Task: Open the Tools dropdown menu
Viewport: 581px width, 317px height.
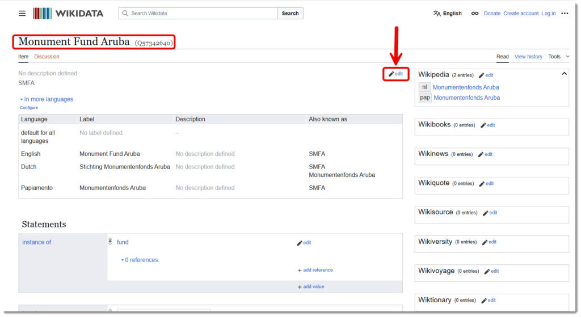Action: tap(558, 57)
